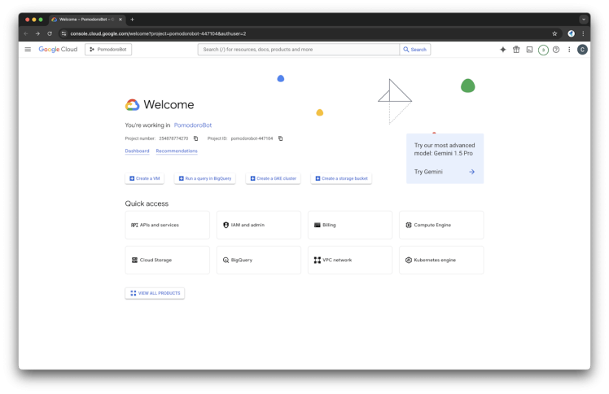Open Cloud Storage quick access card
This screenshot has width=609, height=394.
pyautogui.click(x=168, y=260)
